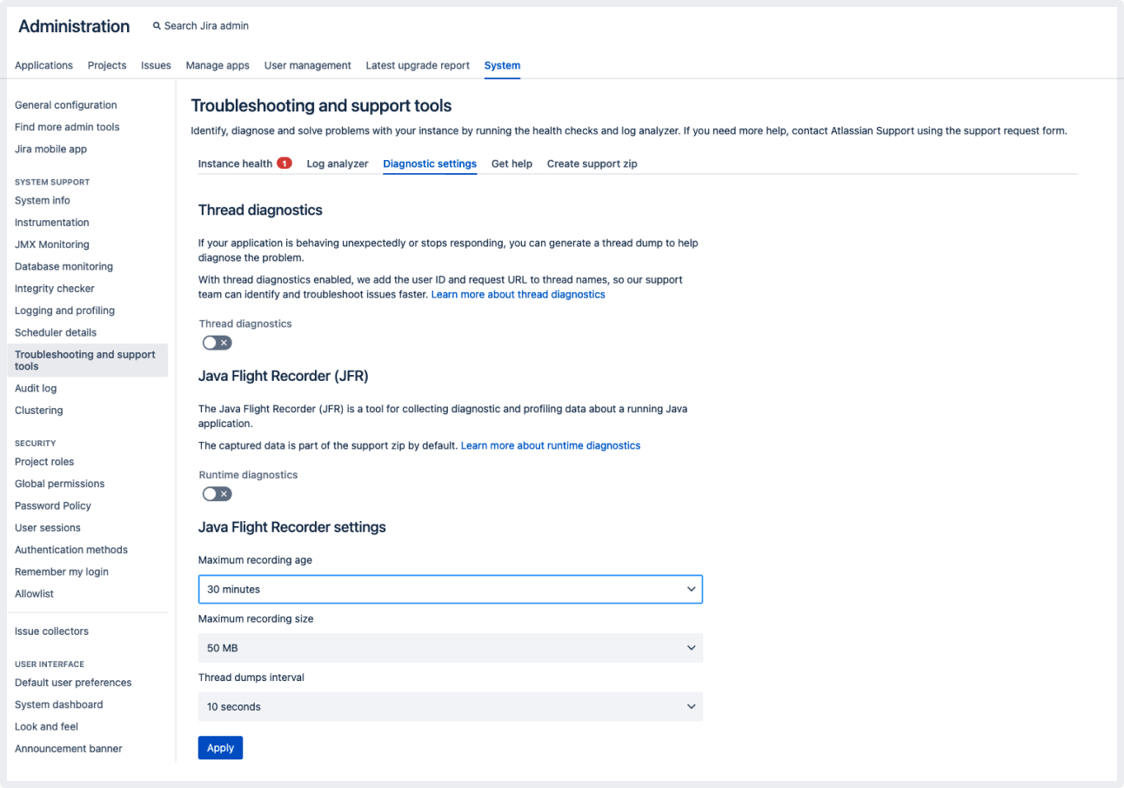Open Create support zip tab
Screen dimensions: 1124x788
point(592,164)
